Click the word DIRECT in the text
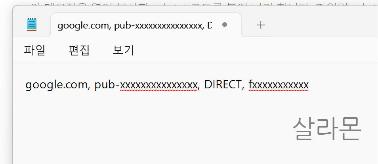The height and width of the screenshot is (164, 378). (224, 85)
